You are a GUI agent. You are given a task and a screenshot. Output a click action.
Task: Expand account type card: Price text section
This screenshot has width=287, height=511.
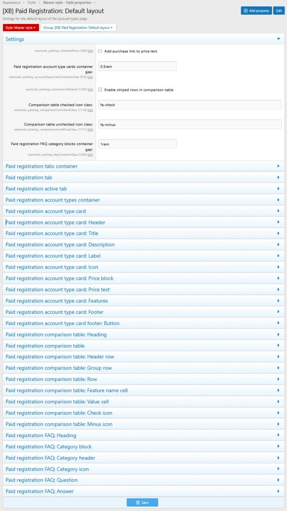pyautogui.click(x=144, y=289)
